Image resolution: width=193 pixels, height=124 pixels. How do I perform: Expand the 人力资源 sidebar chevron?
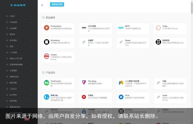tap(31, 53)
